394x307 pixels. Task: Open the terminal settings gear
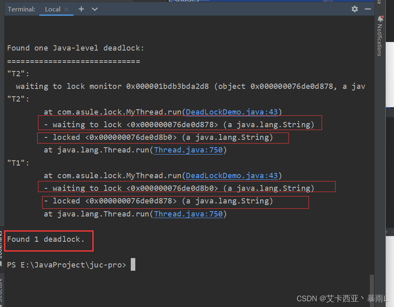point(354,9)
